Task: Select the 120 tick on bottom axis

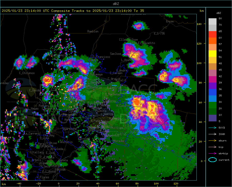Action: tap(176, 184)
